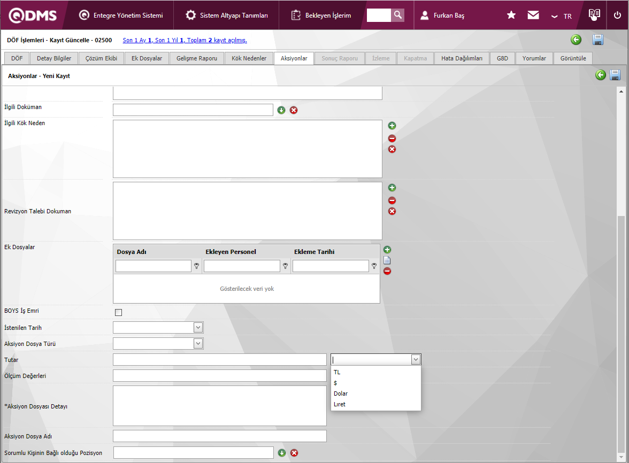The height and width of the screenshot is (463, 629).
Task: Remove selected İlgili Kök Neden item
Action: coord(392,138)
